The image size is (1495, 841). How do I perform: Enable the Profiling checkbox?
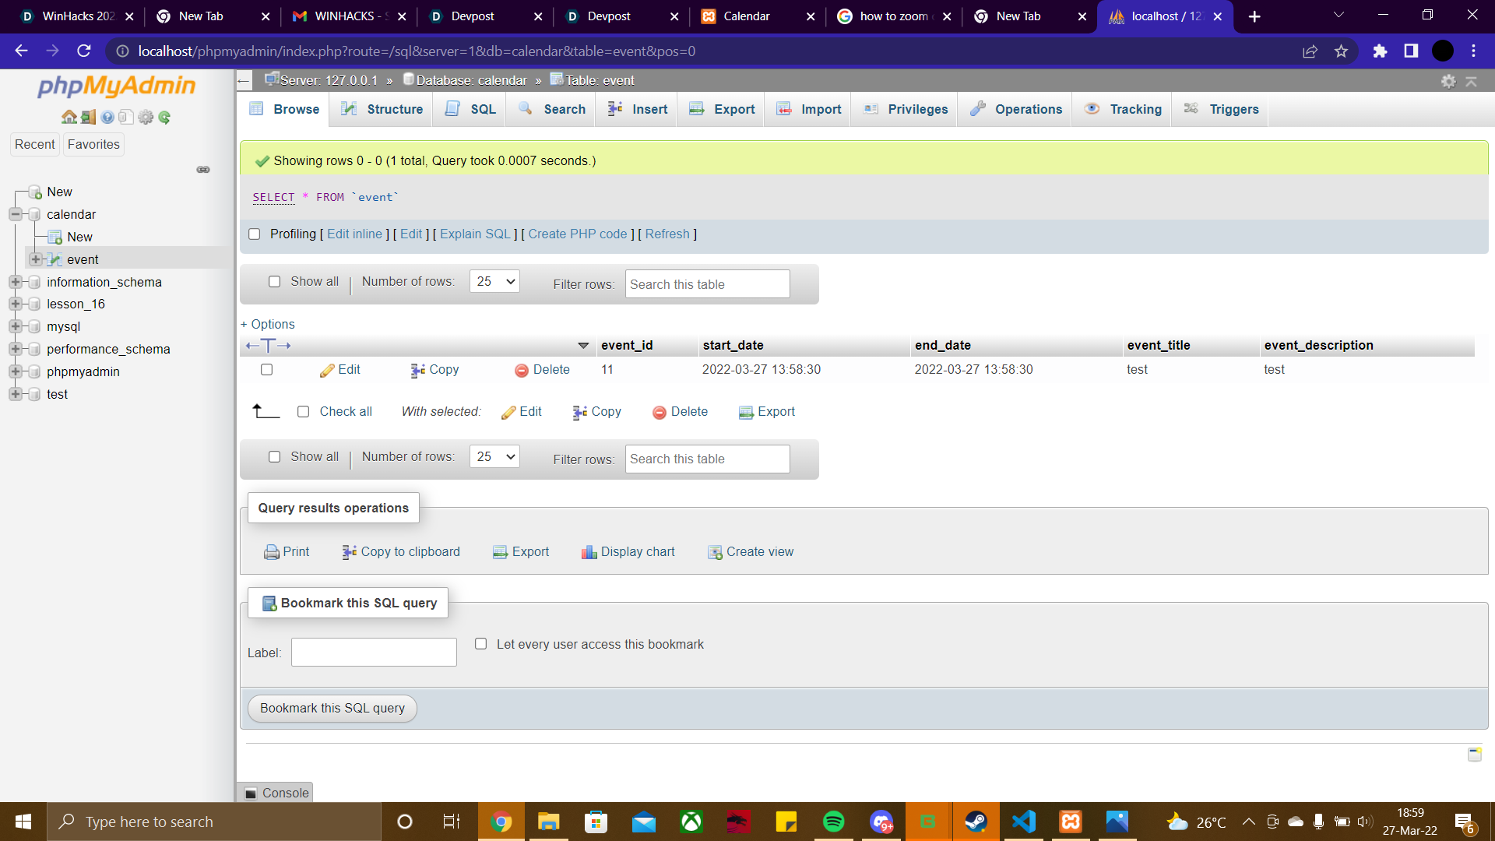(x=254, y=234)
